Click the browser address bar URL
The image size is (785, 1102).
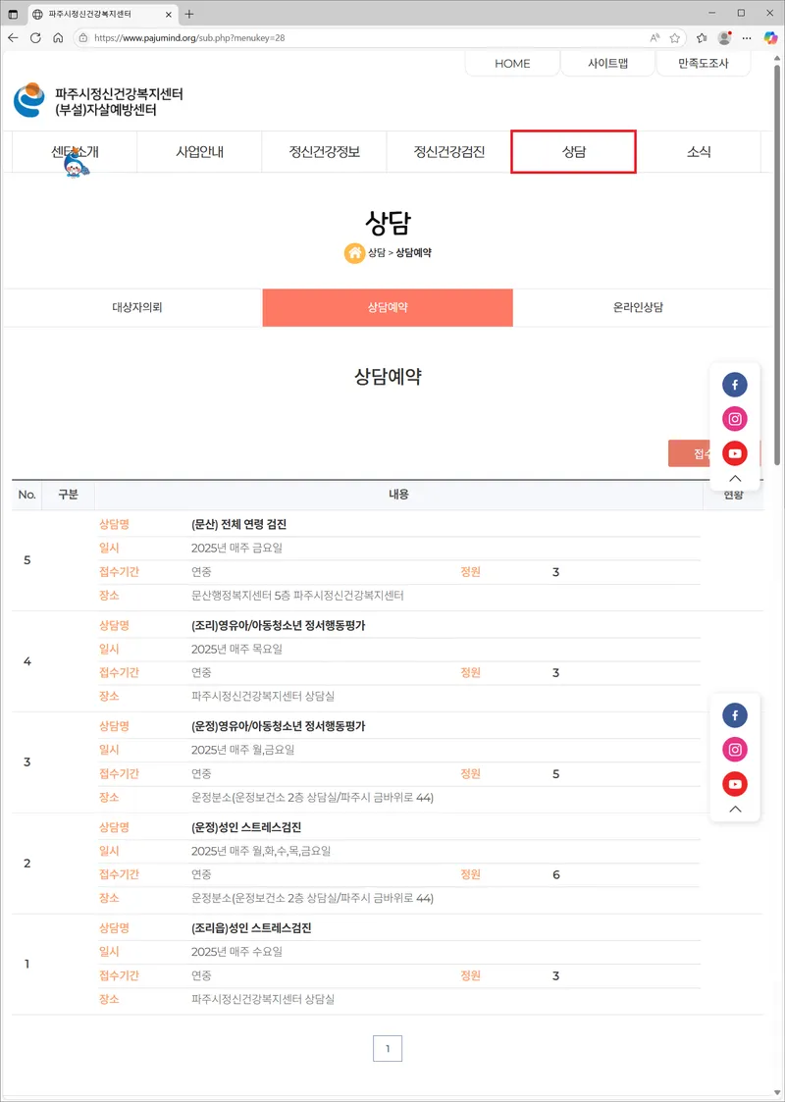[189, 38]
